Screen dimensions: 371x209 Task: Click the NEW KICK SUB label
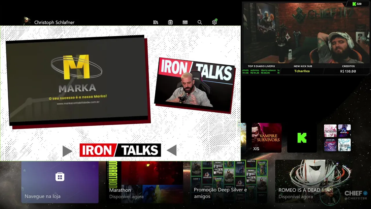(303, 66)
